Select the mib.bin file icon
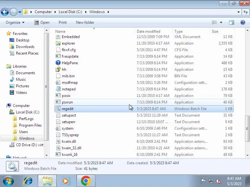The height and width of the screenshot is (187, 250). [x=58, y=76]
